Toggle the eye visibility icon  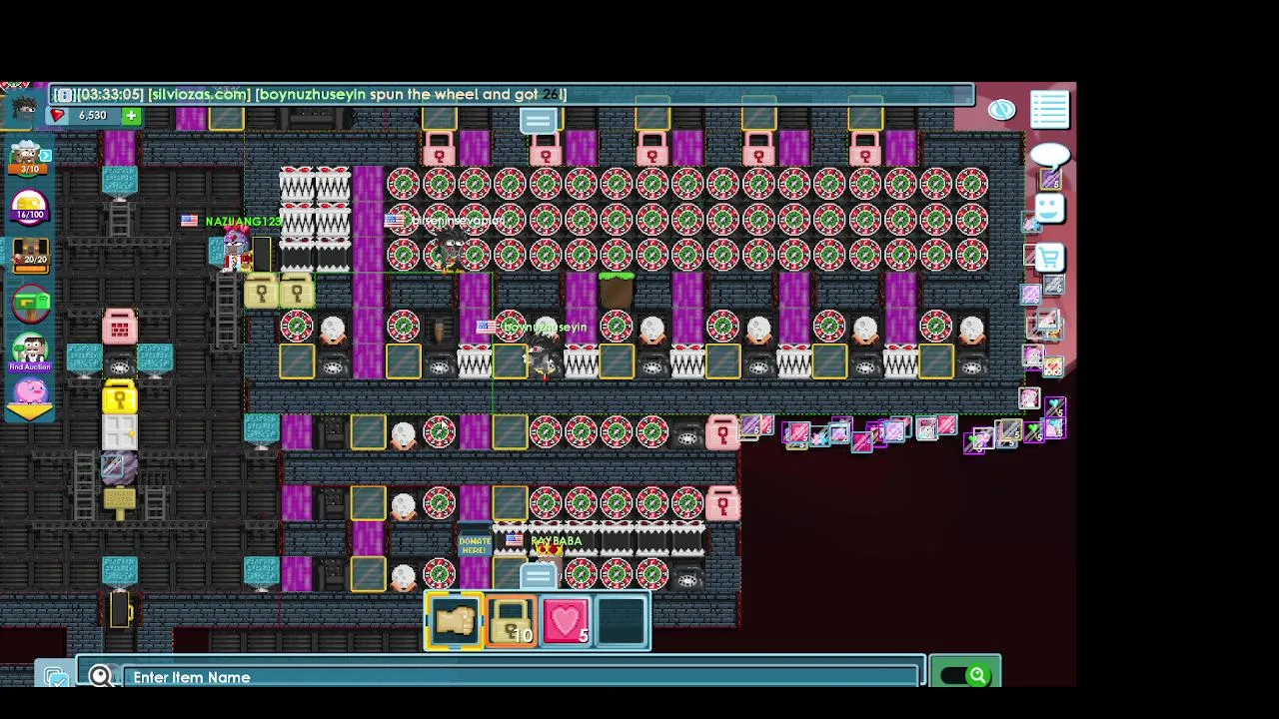(x=1001, y=110)
